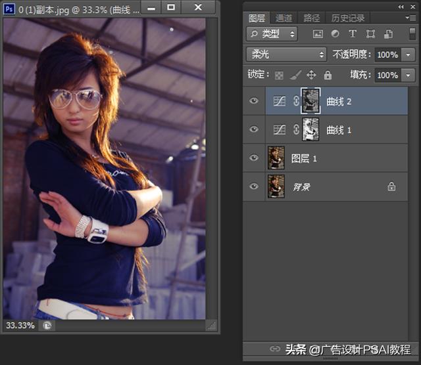This screenshot has width=421, height=365.
Task: Filter for smart objects icon
Action: (x=388, y=34)
